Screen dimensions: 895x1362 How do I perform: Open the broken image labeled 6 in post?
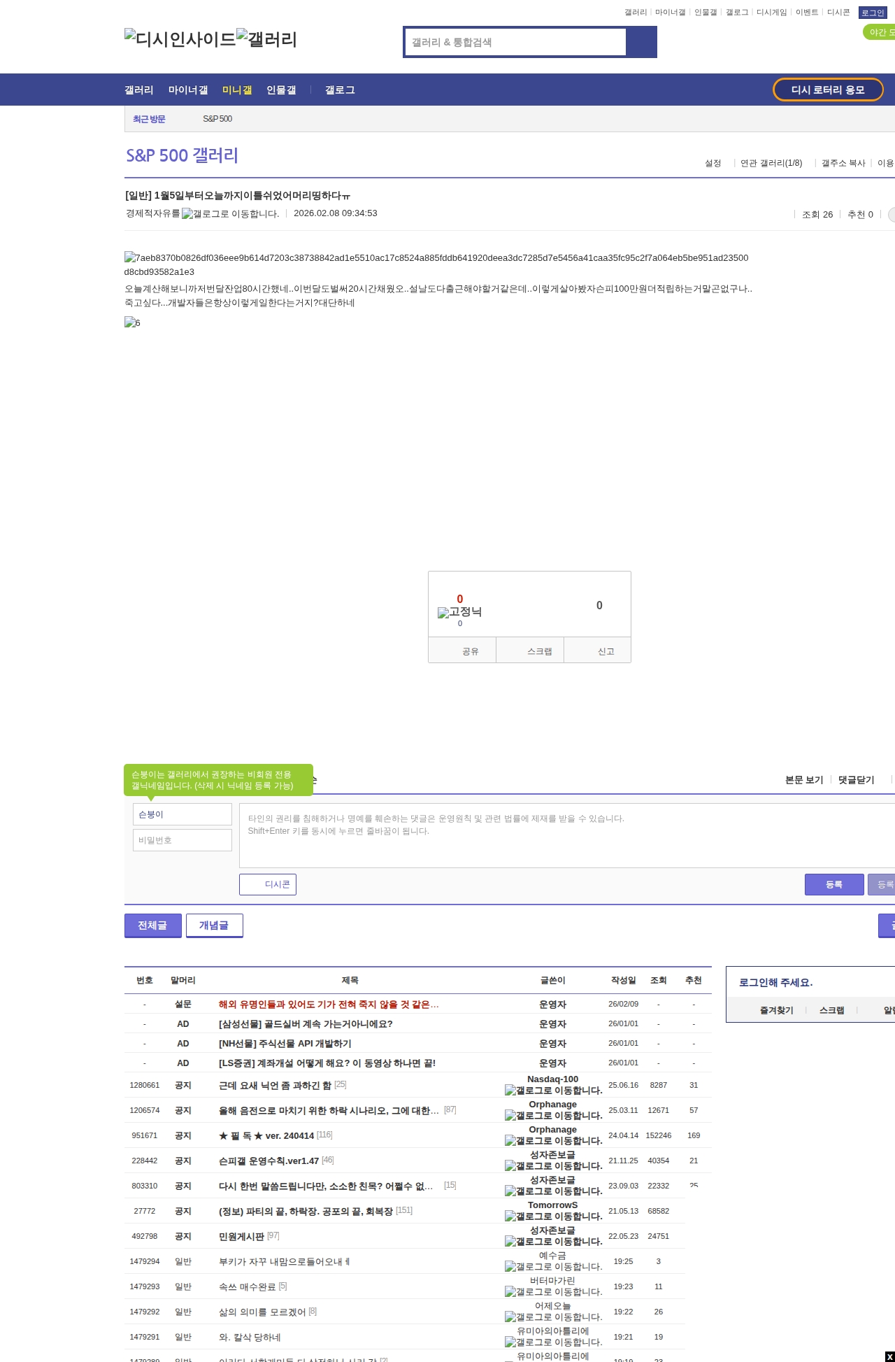(132, 322)
